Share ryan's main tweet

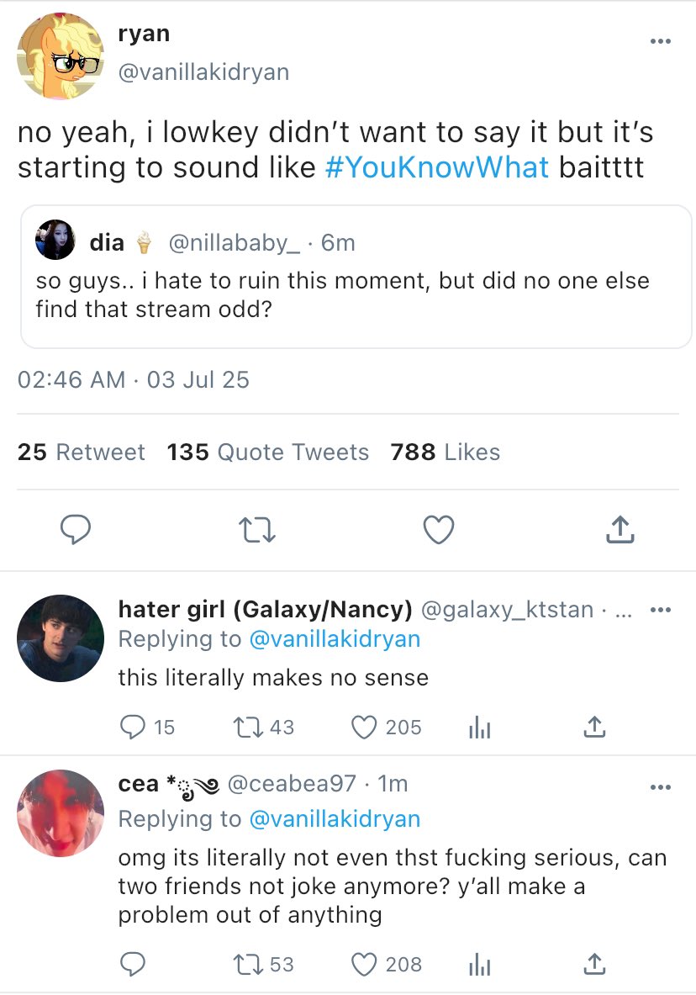(619, 529)
